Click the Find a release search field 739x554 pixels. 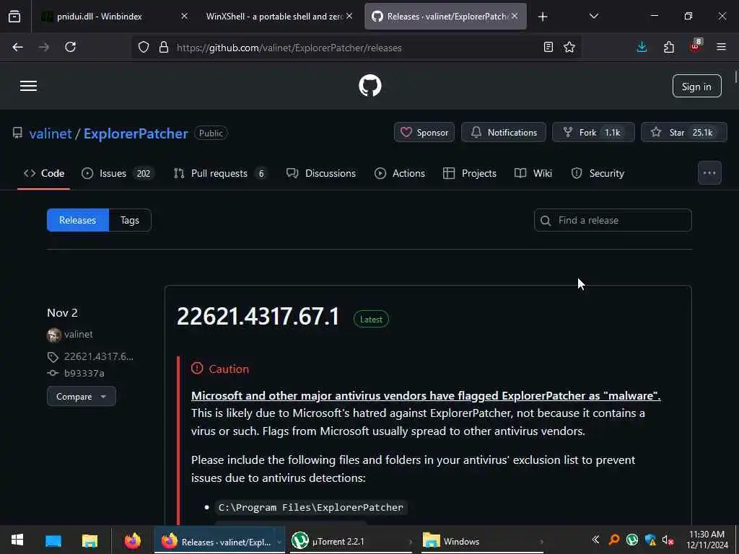[613, 220]
